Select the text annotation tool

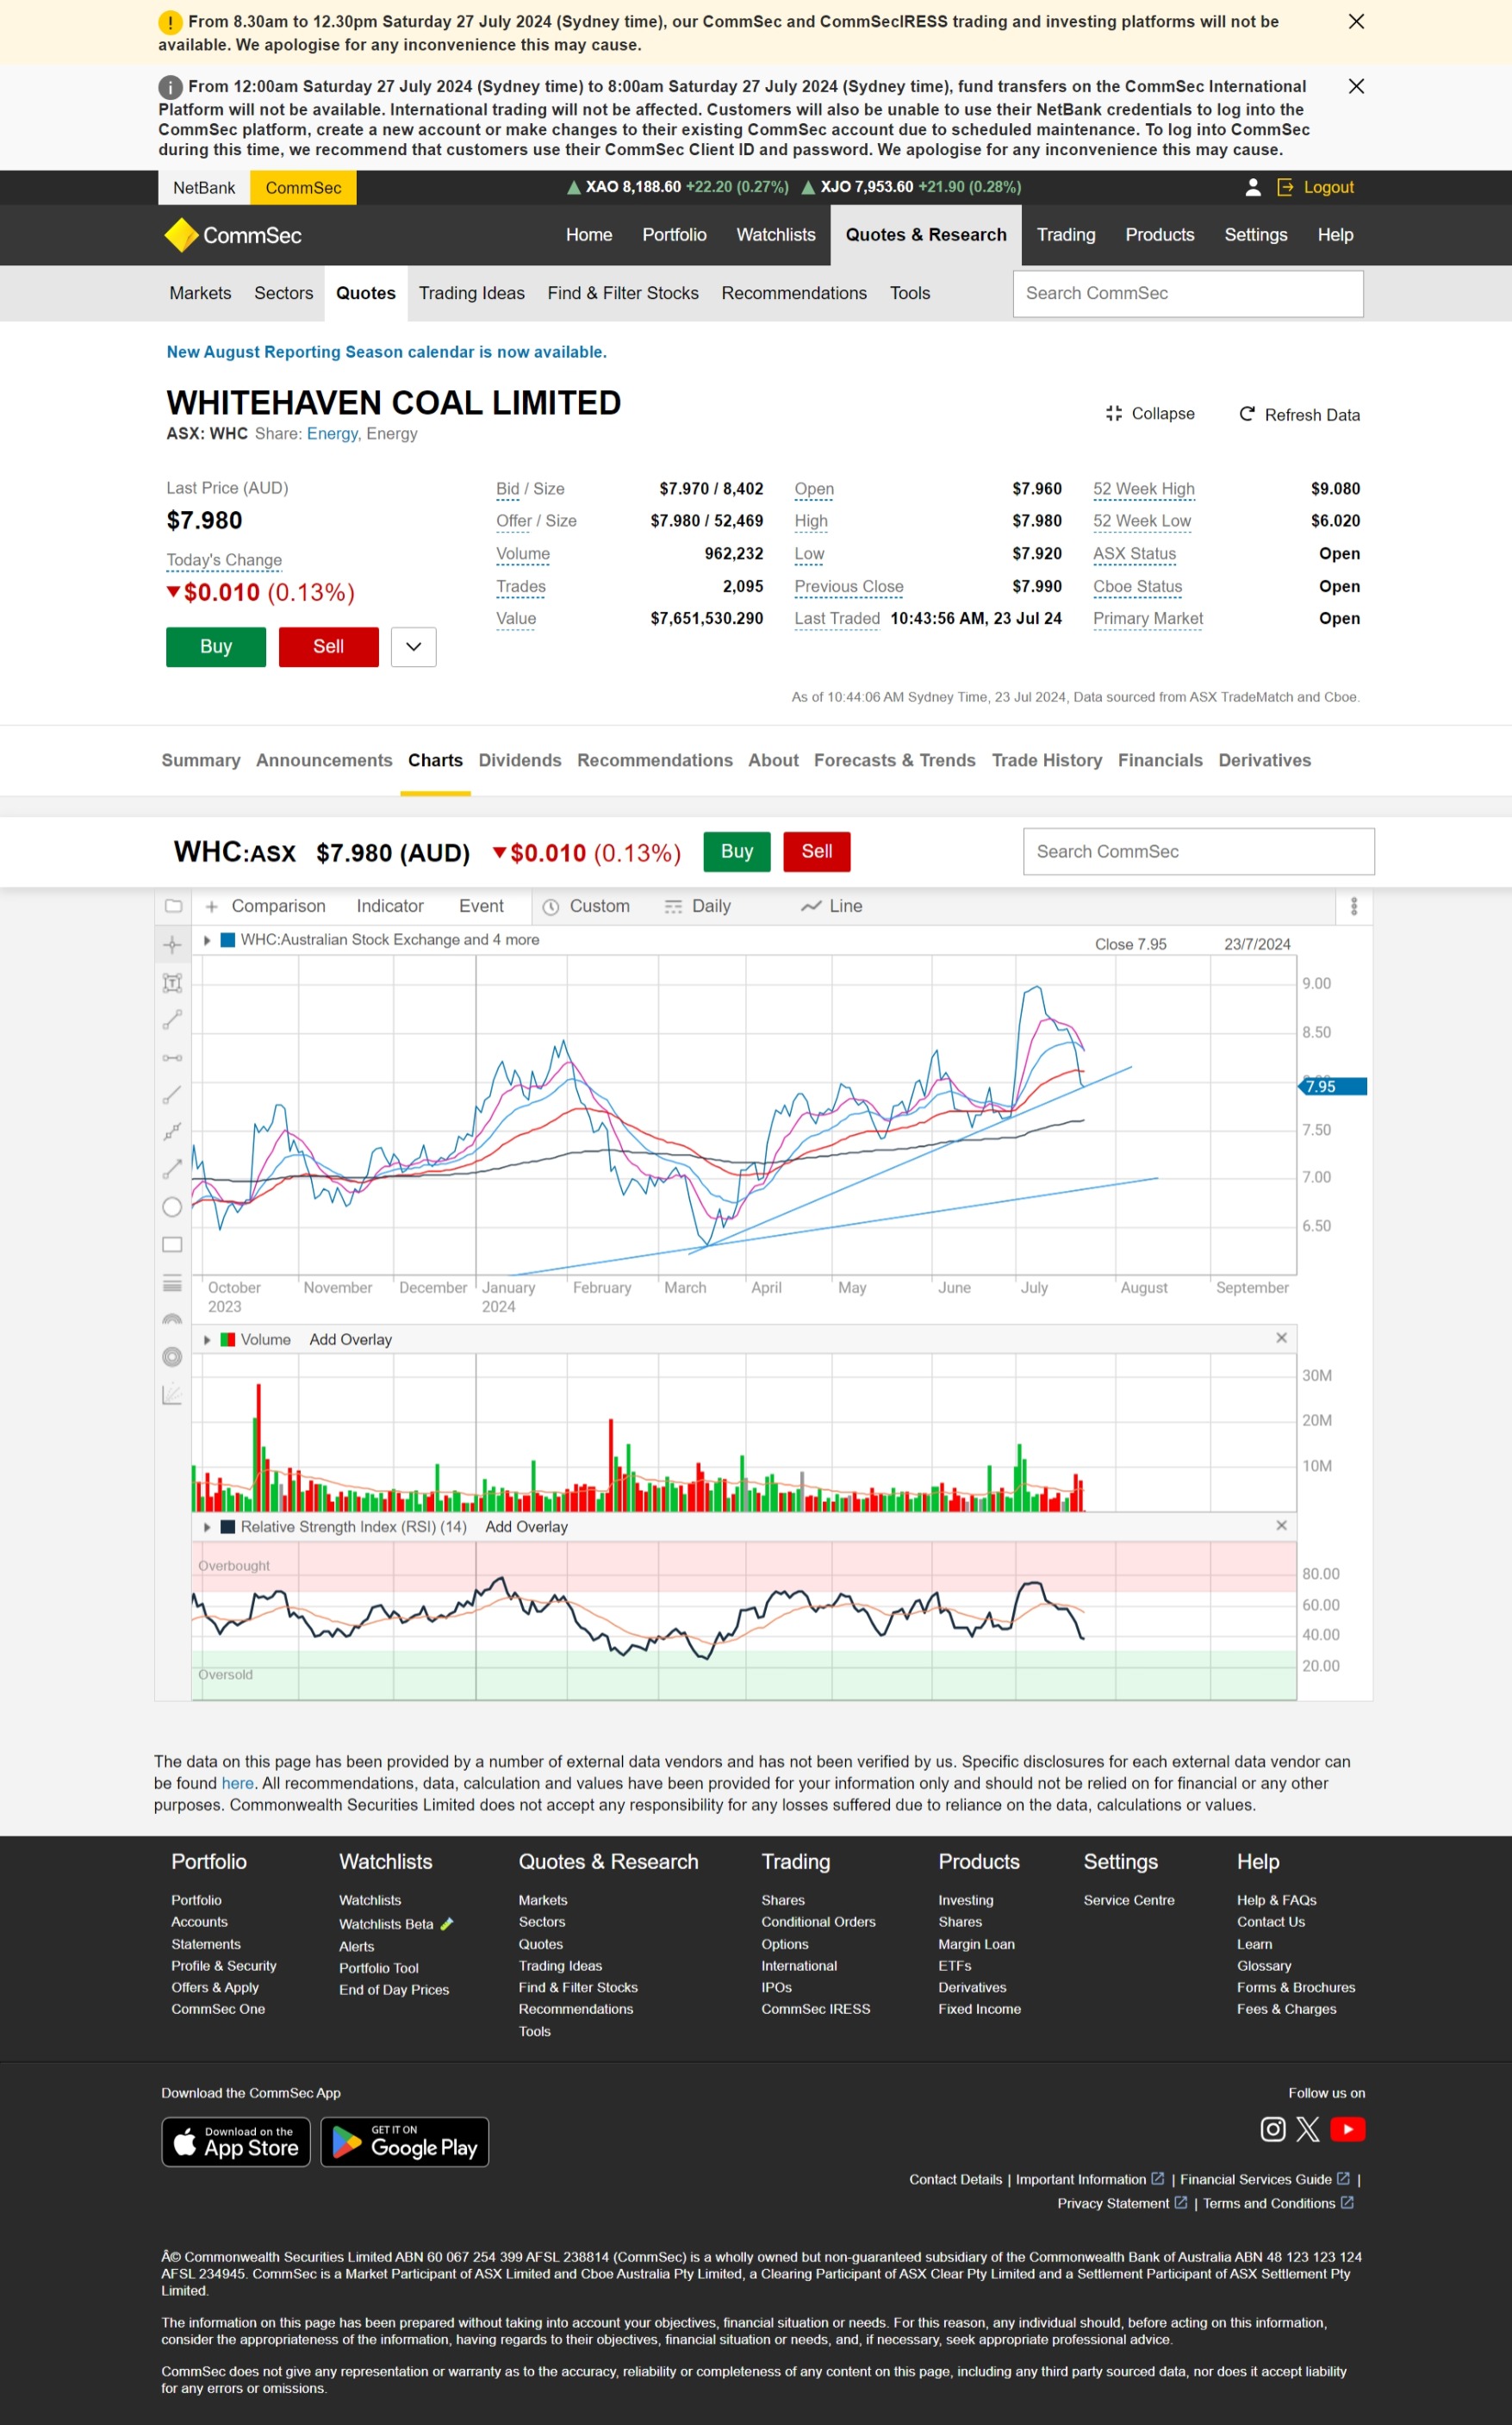(x=172, y=983)
